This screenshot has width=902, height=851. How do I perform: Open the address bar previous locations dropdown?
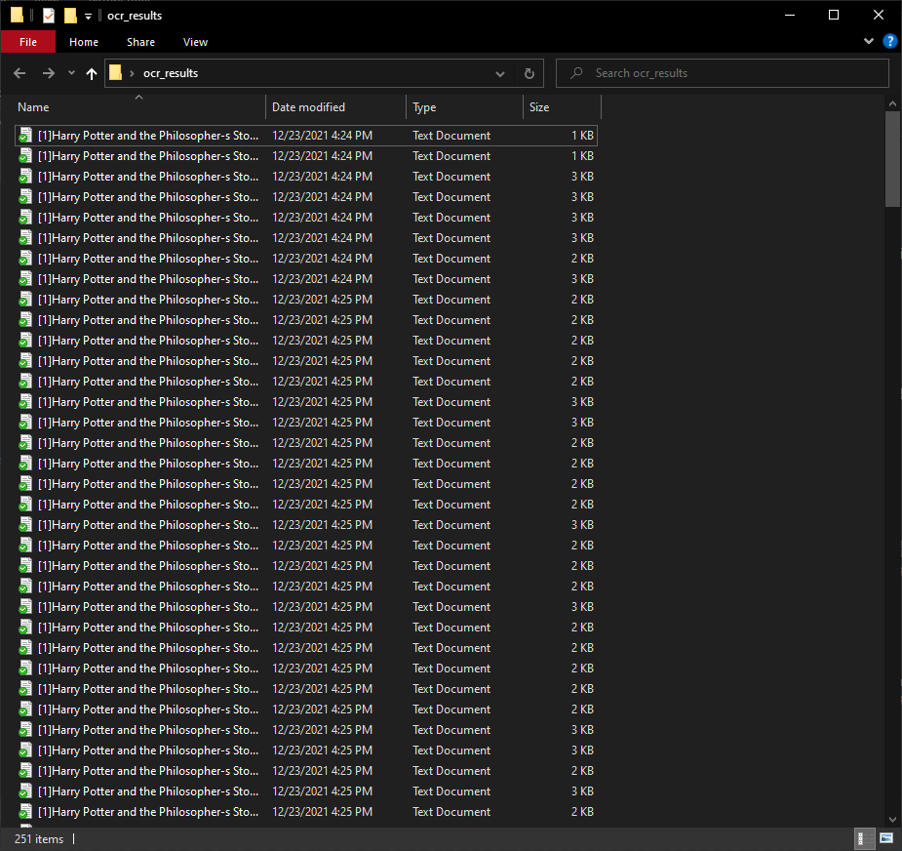(x=500, y=74)
